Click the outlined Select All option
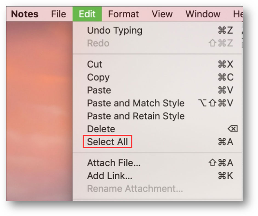 point(107,142)
